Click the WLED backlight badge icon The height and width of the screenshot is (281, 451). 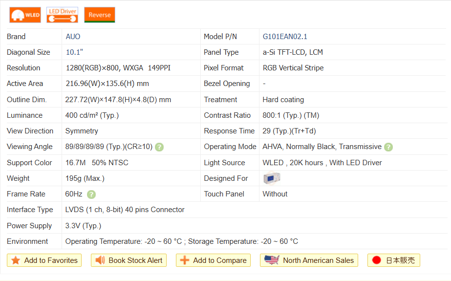coord(25,15)
